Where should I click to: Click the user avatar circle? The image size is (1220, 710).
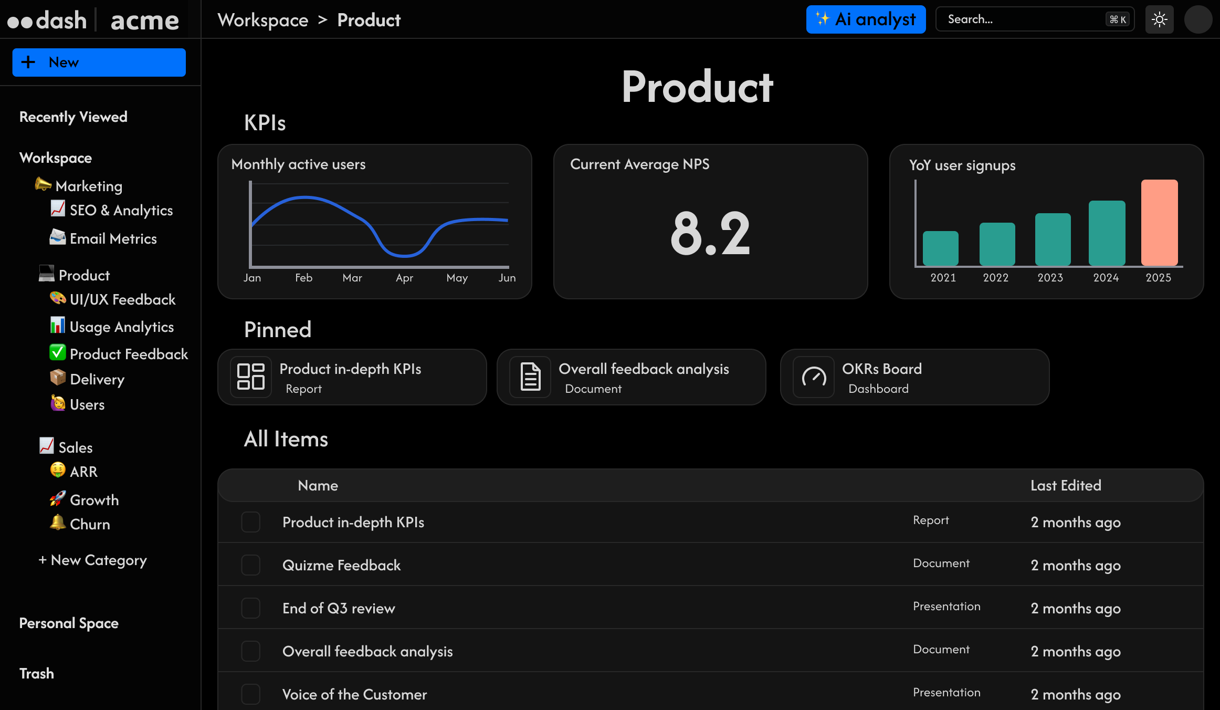pyautogui.click(x=1198, y=19)
